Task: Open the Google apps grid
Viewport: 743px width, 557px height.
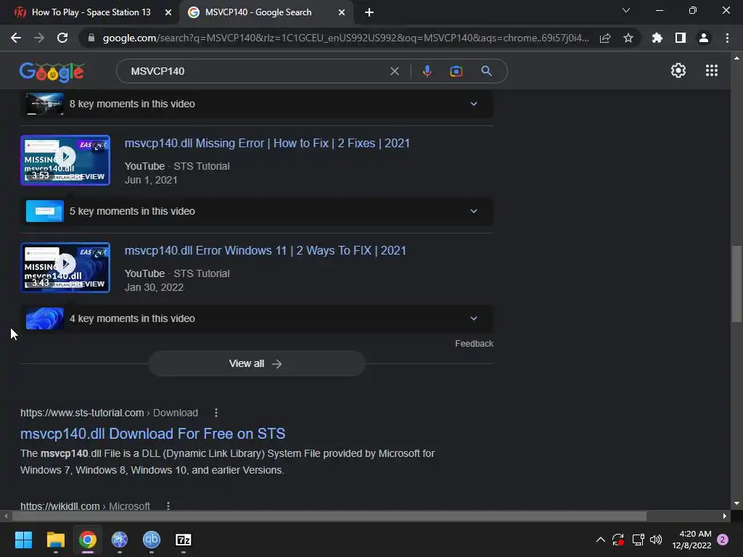Action: pos(712,70)
